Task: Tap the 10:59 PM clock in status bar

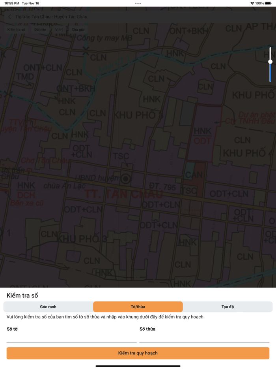Action: [12, 3]
